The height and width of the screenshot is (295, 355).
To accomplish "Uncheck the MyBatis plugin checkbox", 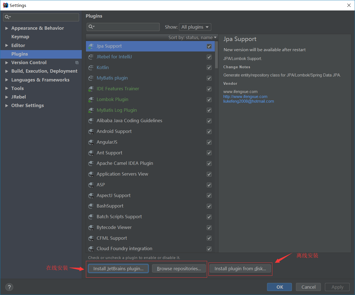I will pos(209,78).
